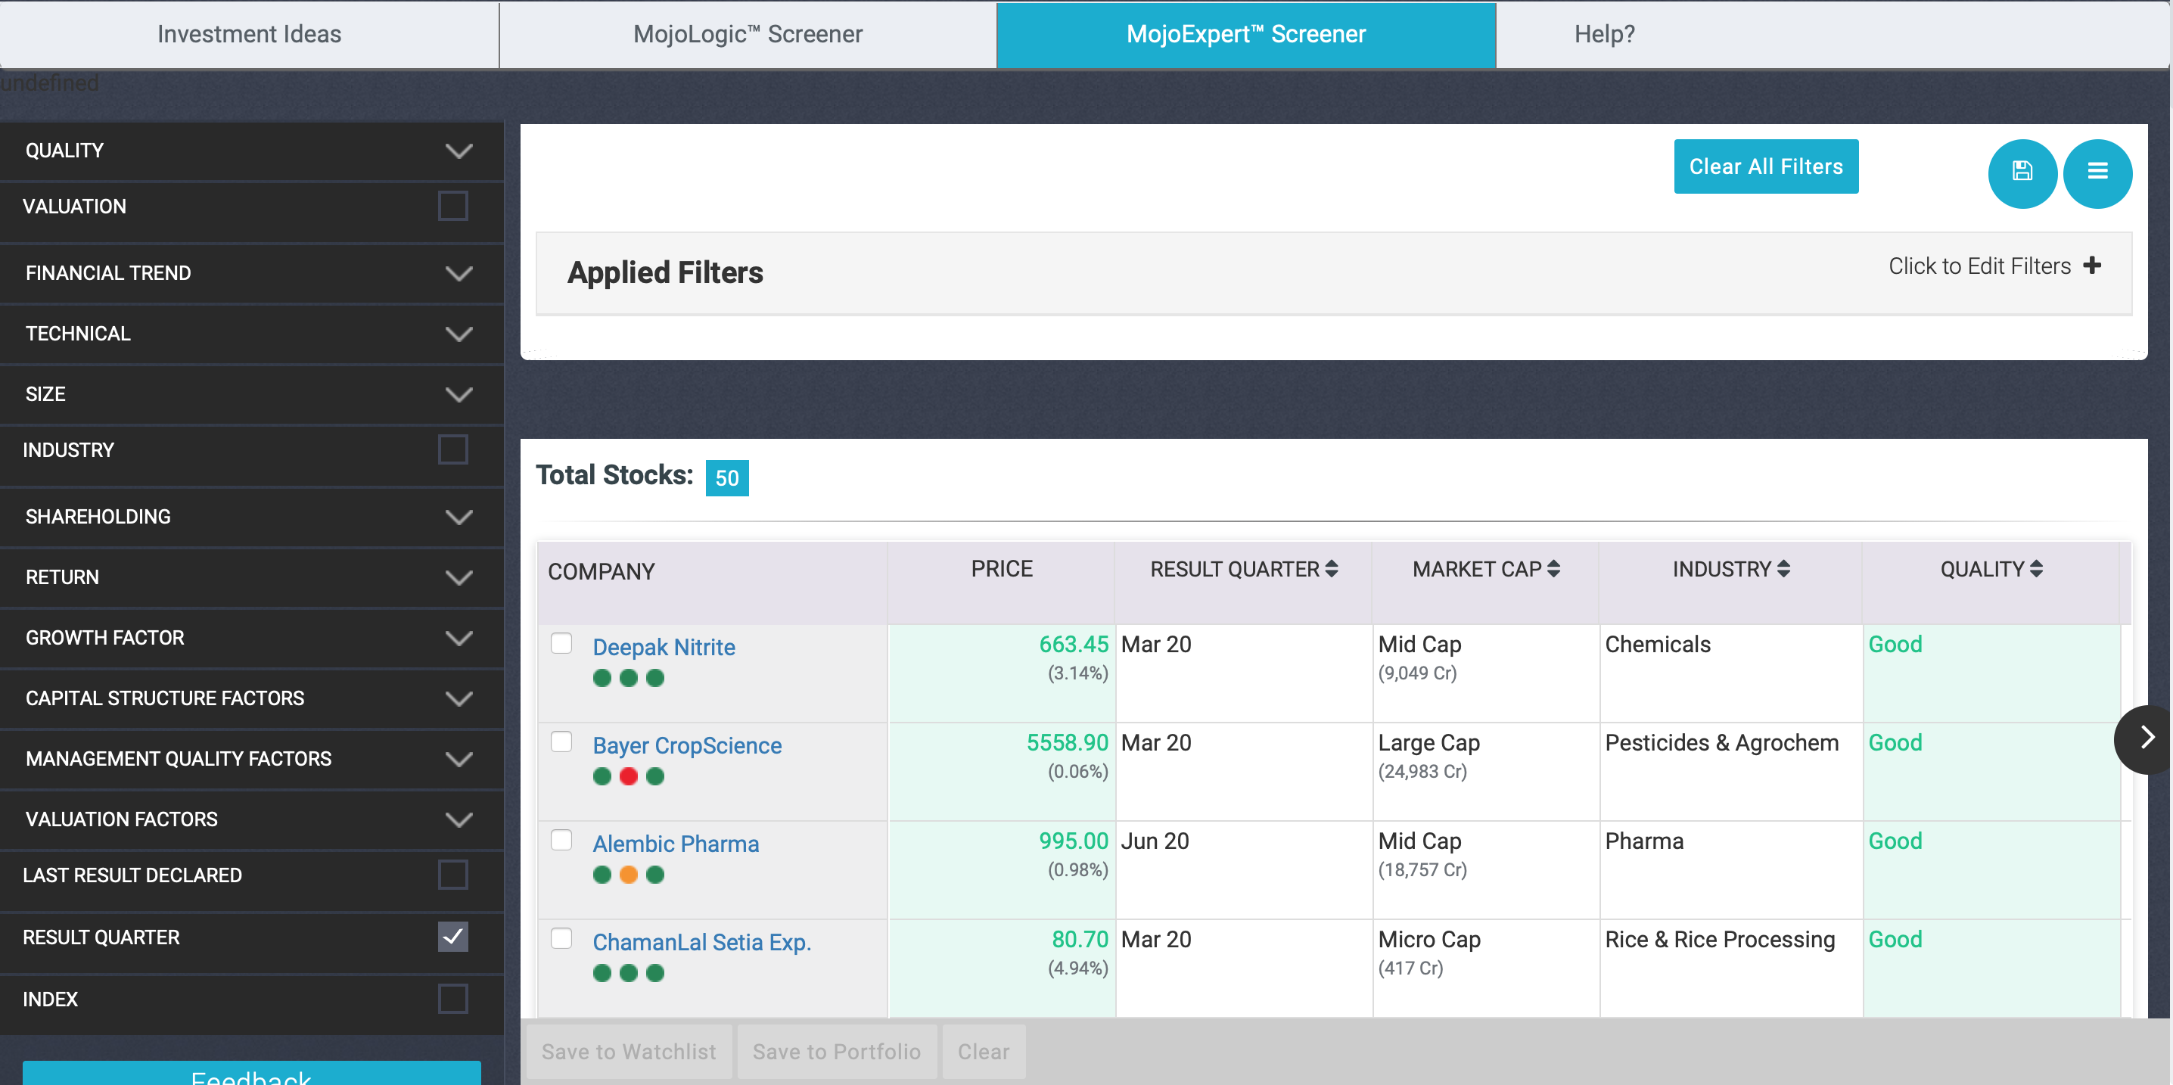This screenshot has height=1085, width=2173.
Task: Open the Investment Ideas tab
Action: (249, 34)
